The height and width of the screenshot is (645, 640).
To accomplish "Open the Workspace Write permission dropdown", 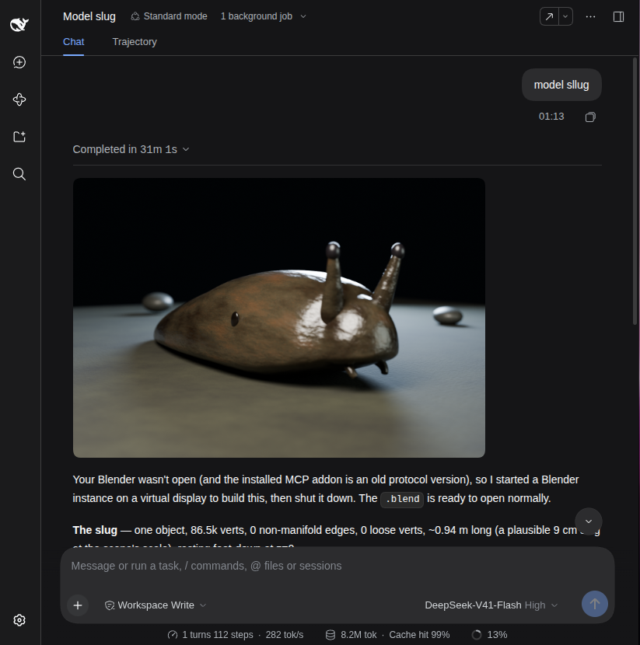I will click(156, 605).
